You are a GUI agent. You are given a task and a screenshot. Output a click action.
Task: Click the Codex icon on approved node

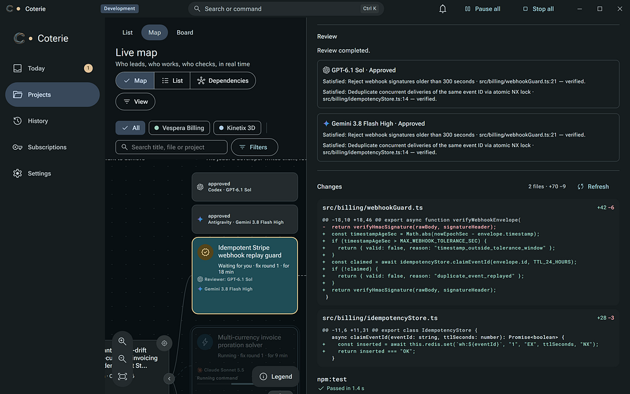[200, 187]
